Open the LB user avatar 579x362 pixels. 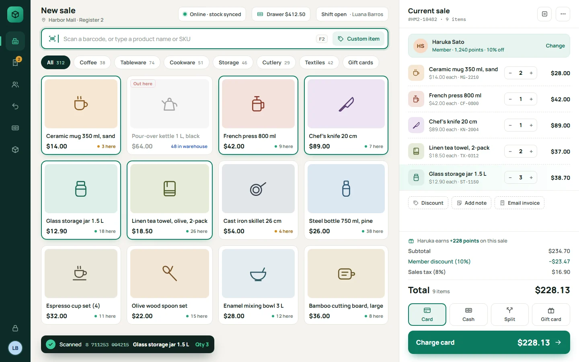(x=15, y=348)
